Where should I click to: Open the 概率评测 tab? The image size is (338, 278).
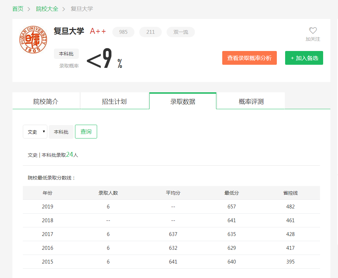pyautogui.click(x=251, y=101)
